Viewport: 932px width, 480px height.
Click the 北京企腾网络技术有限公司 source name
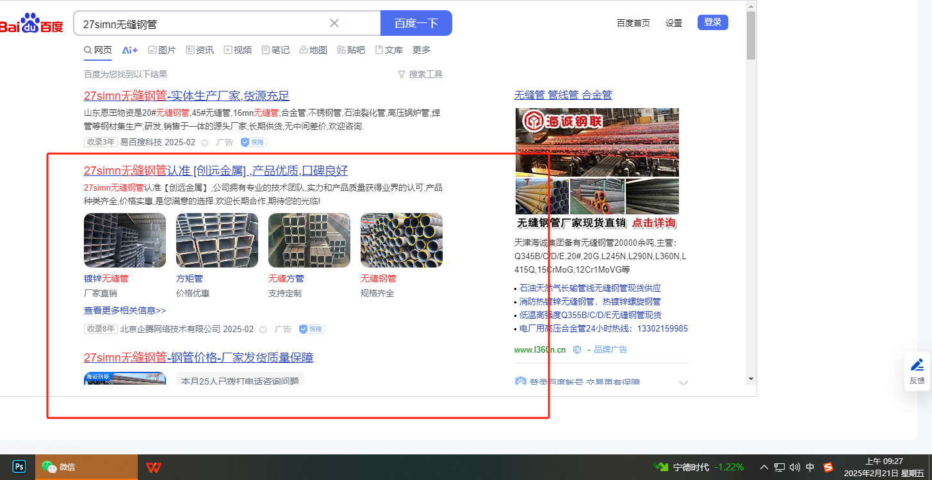170,329
